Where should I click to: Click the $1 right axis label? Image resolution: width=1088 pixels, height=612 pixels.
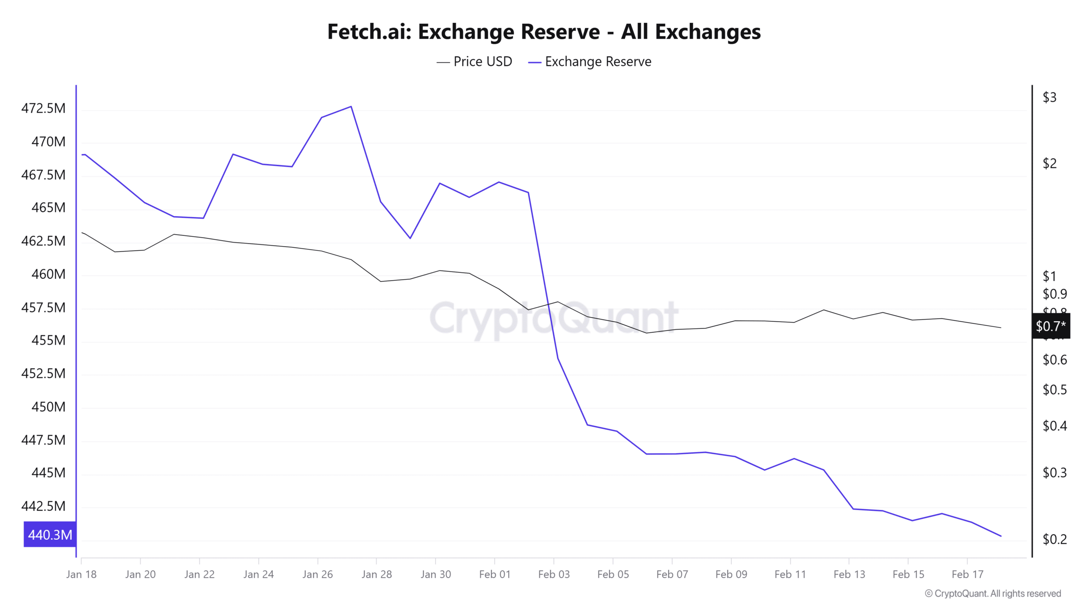tap(1049, 276)
